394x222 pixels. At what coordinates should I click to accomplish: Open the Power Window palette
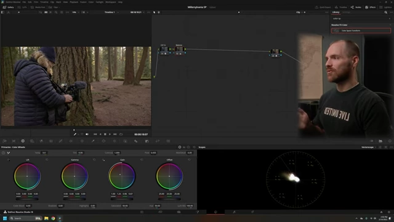point(103,141)
